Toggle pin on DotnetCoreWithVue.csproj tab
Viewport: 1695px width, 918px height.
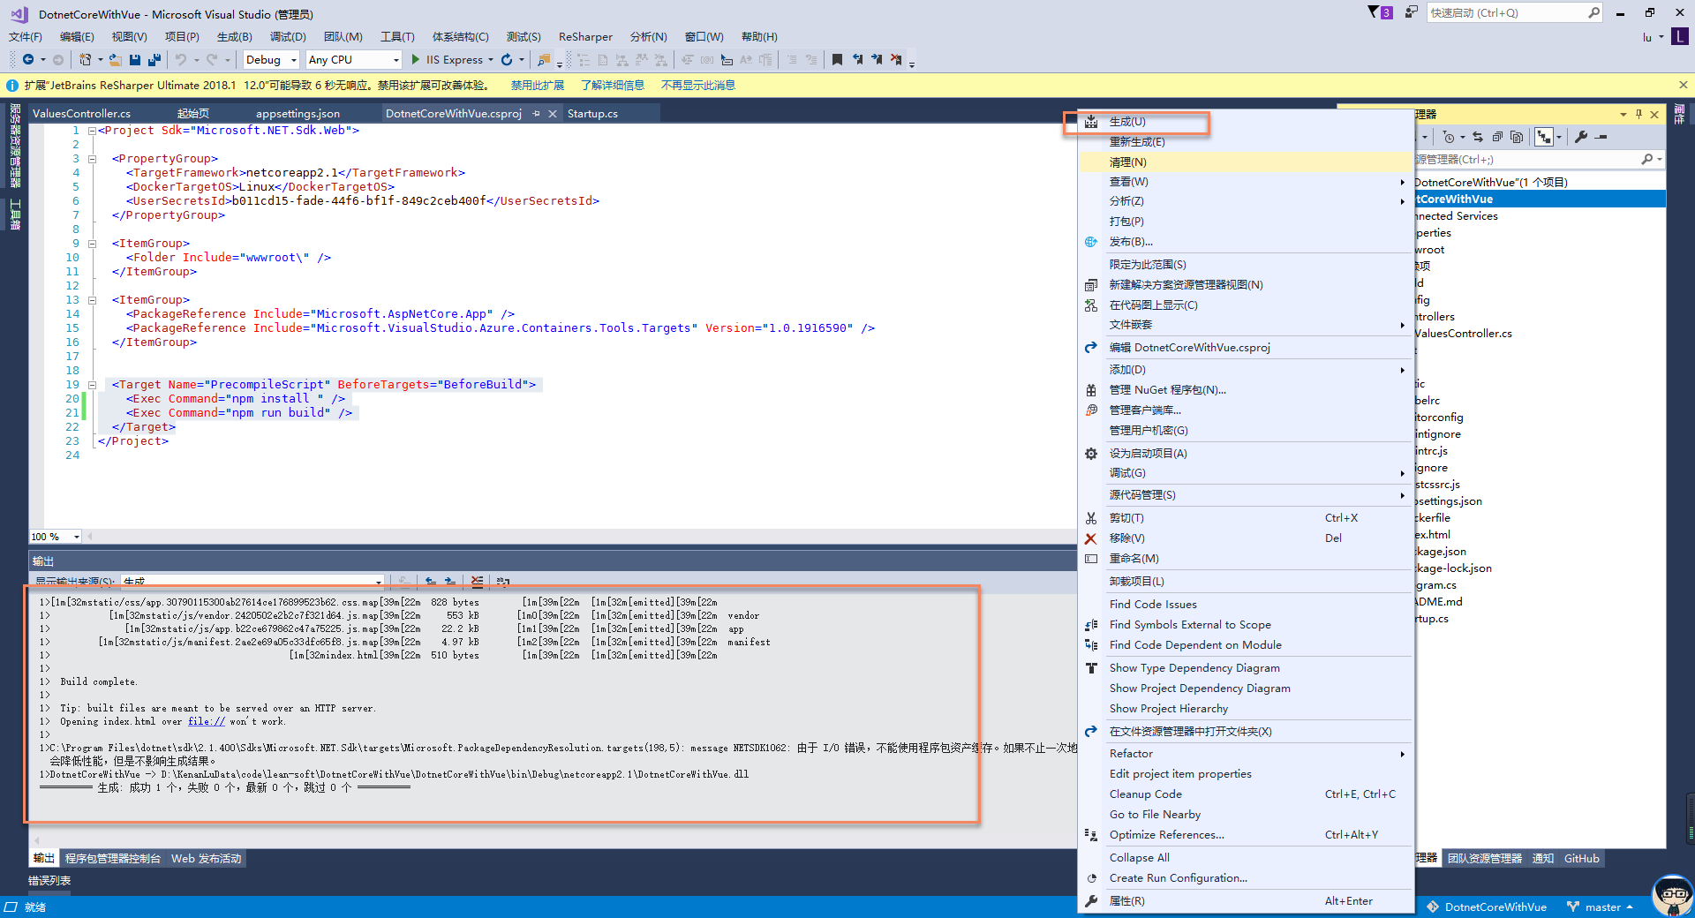pos(536,114)
